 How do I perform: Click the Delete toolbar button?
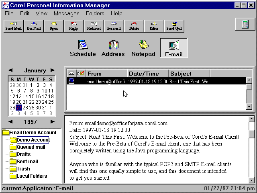click(134, 26)
